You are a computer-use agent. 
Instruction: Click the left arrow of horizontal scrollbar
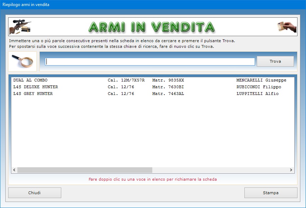(14, 170)
